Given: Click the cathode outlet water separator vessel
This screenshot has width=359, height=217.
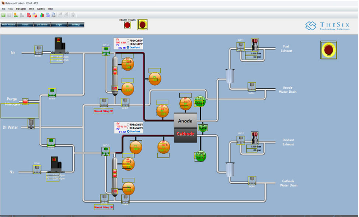Looking at the screenshot, I should 230,170.
